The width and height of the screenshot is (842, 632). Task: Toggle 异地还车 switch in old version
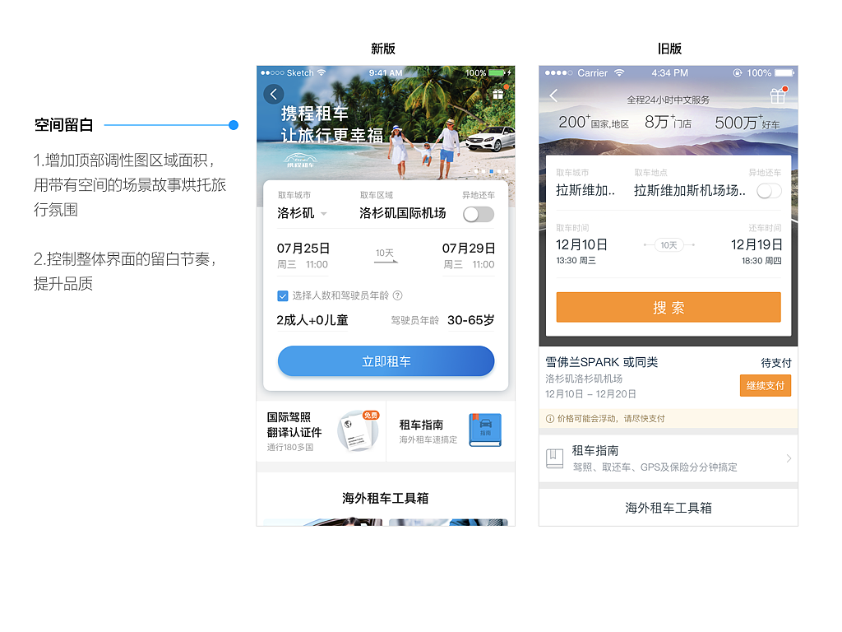click(x=769, y=191)
